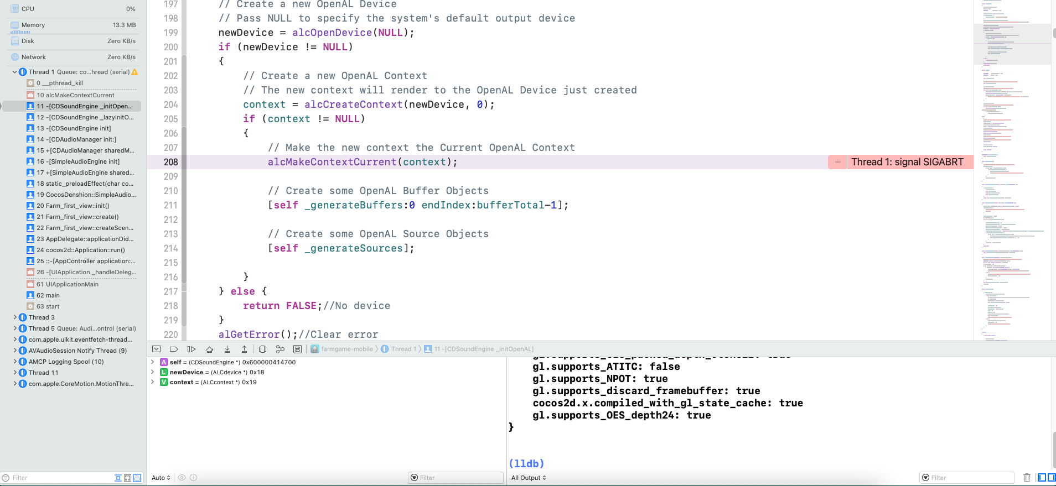Screen dimensions: 1056x486
Task: Toggle show only crashed threads filter
Action: [118, 478]
